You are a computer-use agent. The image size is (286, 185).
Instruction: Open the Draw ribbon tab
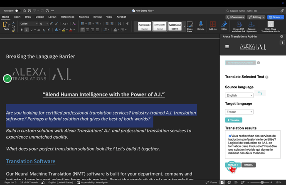[28, 17]
